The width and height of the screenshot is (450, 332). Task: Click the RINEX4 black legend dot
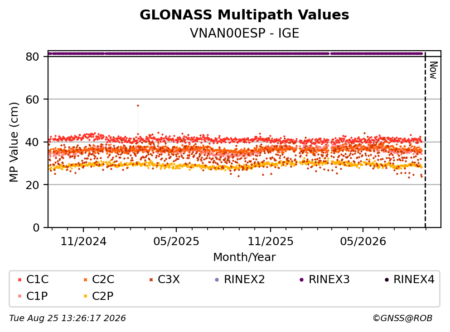pyautogui.click(x=387, y=280)
